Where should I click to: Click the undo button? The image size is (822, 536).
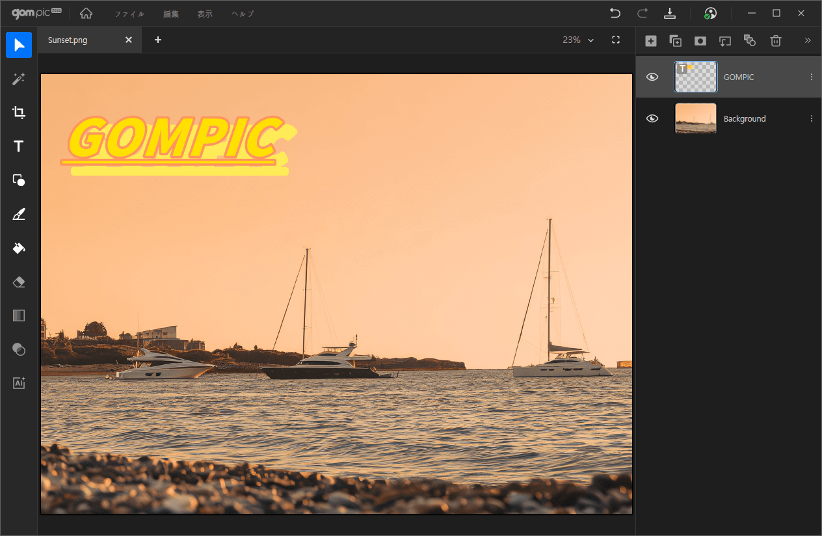point(615,13)
